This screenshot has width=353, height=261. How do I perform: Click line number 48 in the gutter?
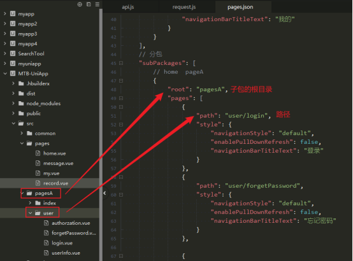(x=113, y=90)
